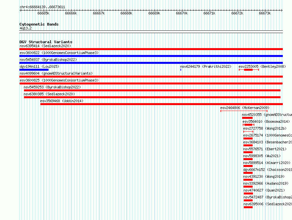Open dgv6667n152 Chaisson variant label
Viewport: 292px width, 220px height.
(x=267, y=170)
